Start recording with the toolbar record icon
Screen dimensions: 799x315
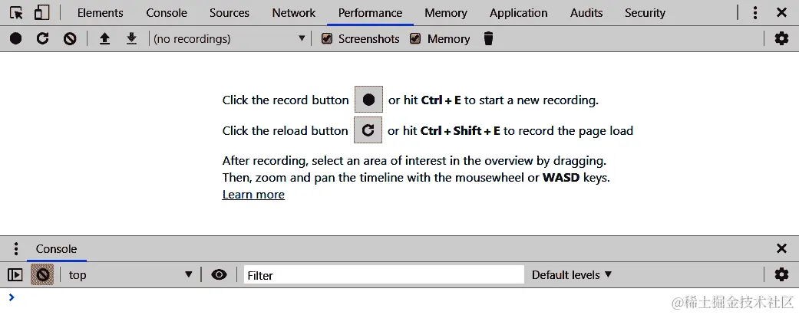[16, 38]
